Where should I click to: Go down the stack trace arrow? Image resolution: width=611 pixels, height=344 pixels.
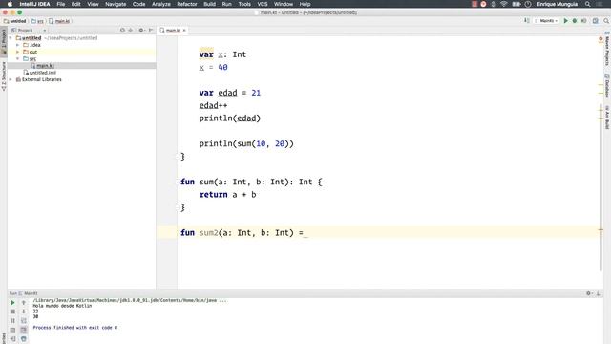[x=23, y=312]
